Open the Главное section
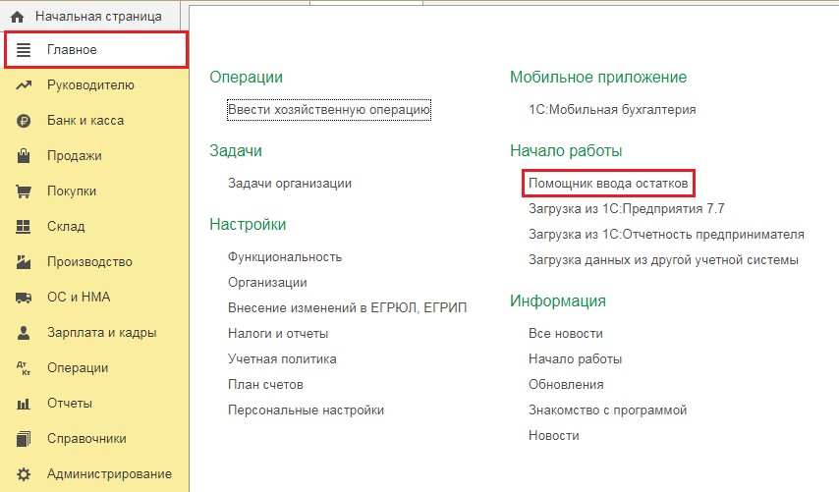 click(96, 50)
